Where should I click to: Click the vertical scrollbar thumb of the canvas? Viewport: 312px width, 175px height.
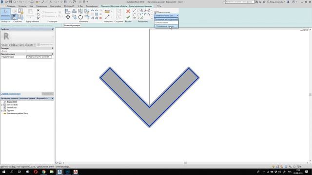[x=310, y=95]
